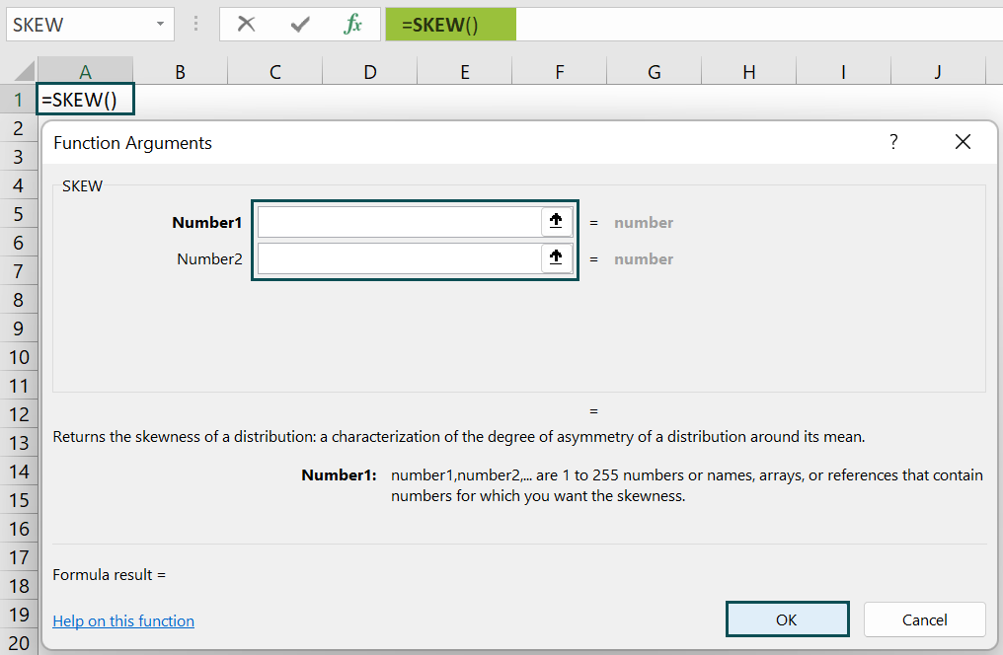1003x655 pixels.
Task: Click the 'Formula result =' text
Action: (109, 574)
